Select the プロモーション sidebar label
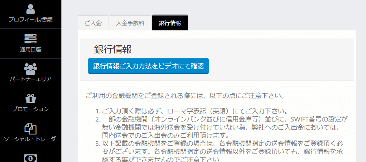366x162 pixels. click(x=30, y=109)
